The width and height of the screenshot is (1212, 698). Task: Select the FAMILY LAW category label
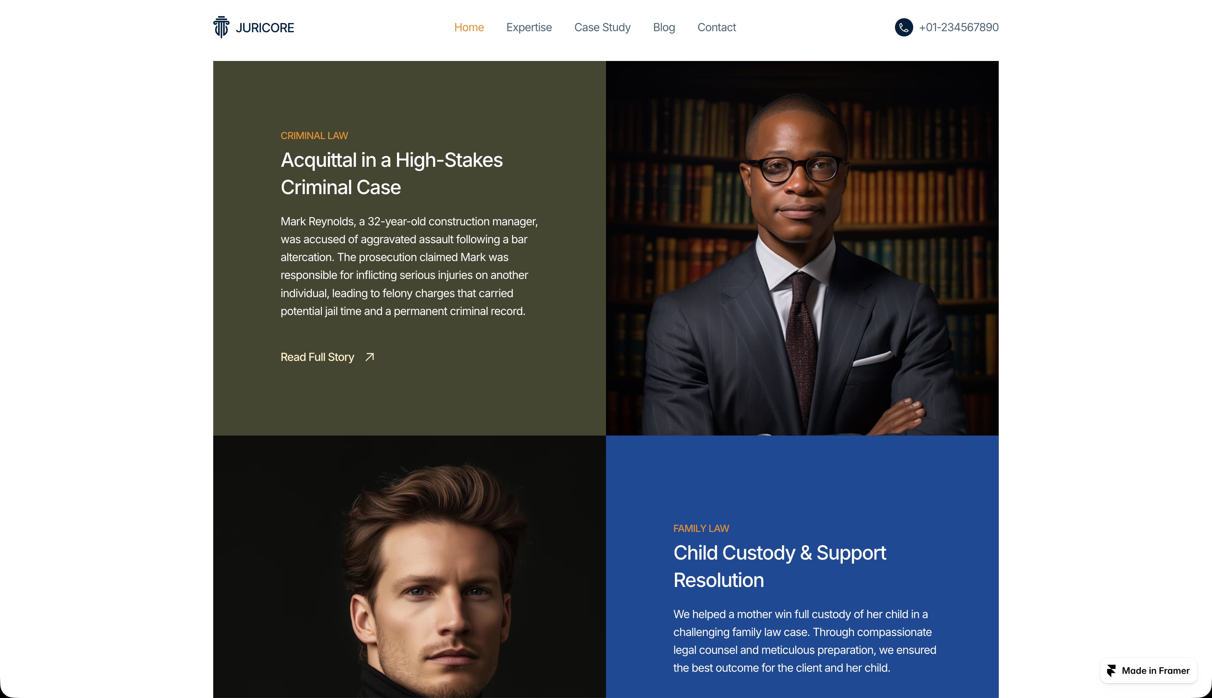(x=701, y=528)
